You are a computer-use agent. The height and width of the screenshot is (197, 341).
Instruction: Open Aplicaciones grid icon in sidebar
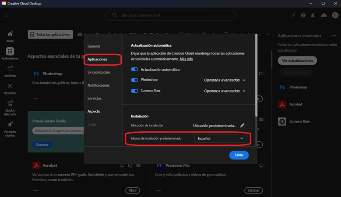click(x=10, y=52)
